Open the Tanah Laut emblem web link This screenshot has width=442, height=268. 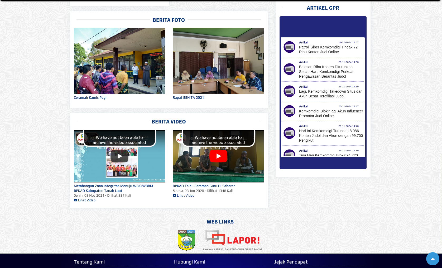coord(186,240)
